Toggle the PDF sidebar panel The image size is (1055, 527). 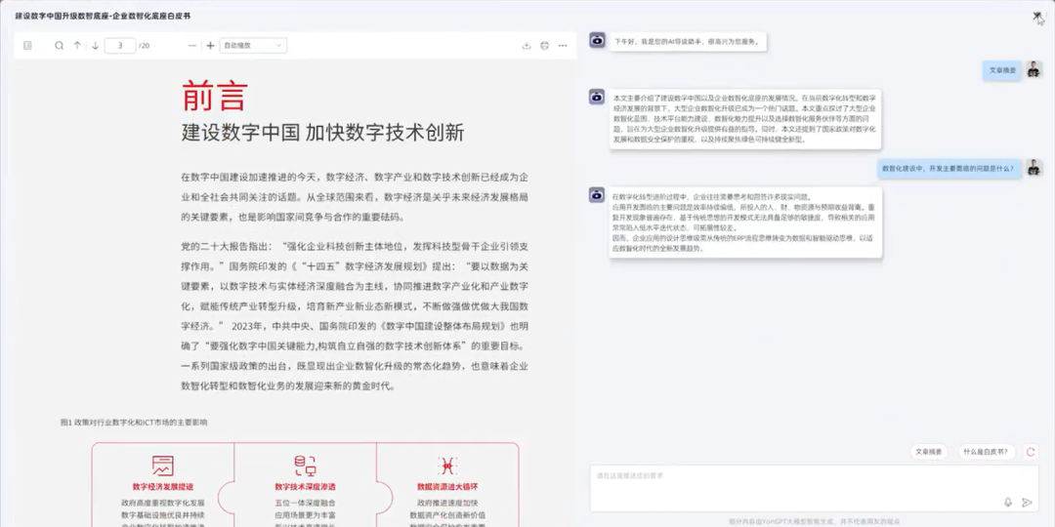click(x=27, y=46)
